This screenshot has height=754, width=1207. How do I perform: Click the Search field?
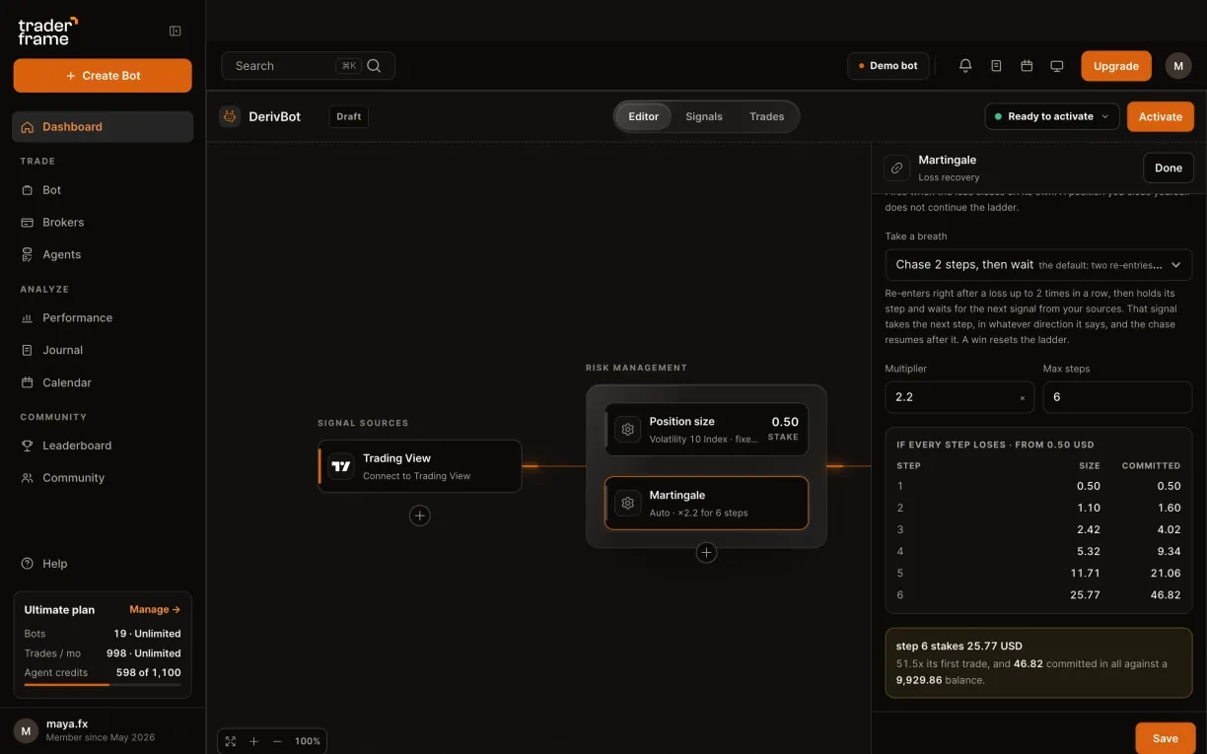pyautogui.click(x=309, y=66)
